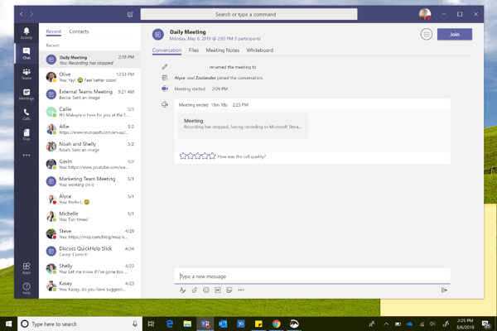
Task: Open Action Center notifications on taskbar
Action: [485, 324]
